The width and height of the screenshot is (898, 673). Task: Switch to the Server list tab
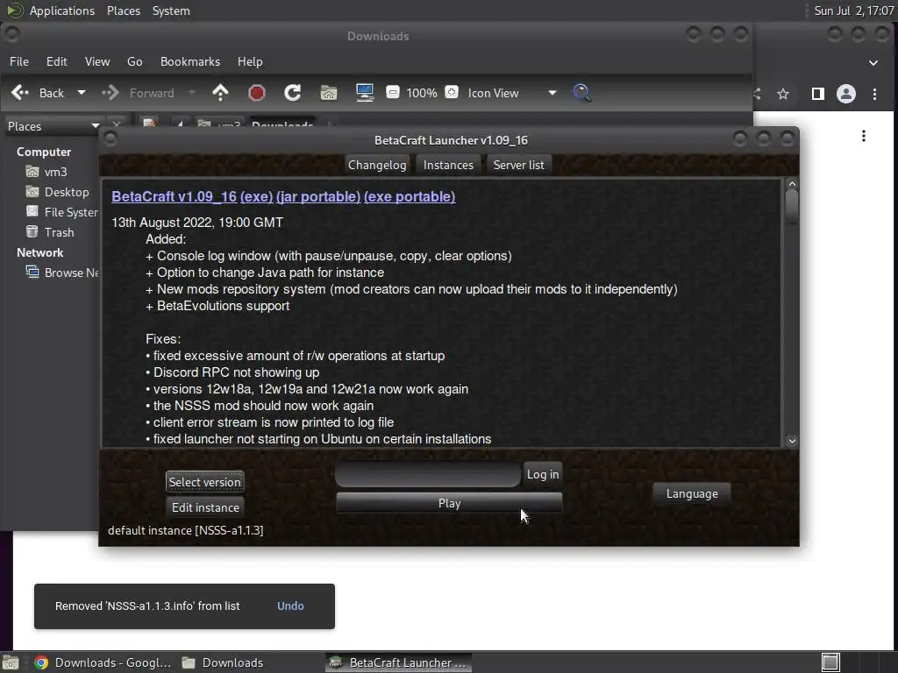point(519,165)
